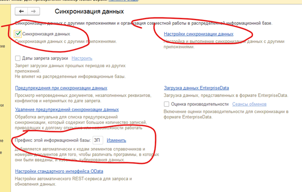This screenshot has width=302, height=192.
Task: Go back with the left arrow button
Action: (x=21, y=11)
